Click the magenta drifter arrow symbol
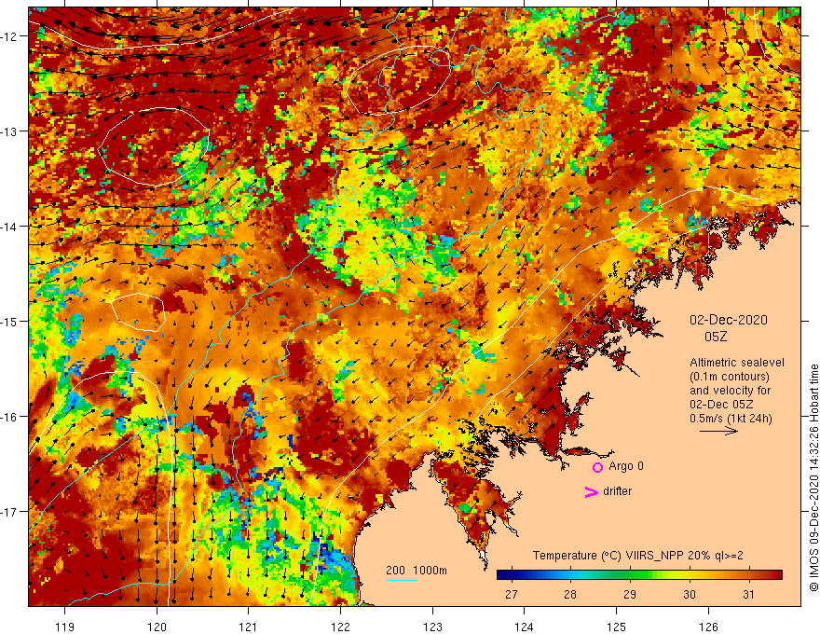Image resolution: width=820 pixels, height=634 pixels. (591, 491)
